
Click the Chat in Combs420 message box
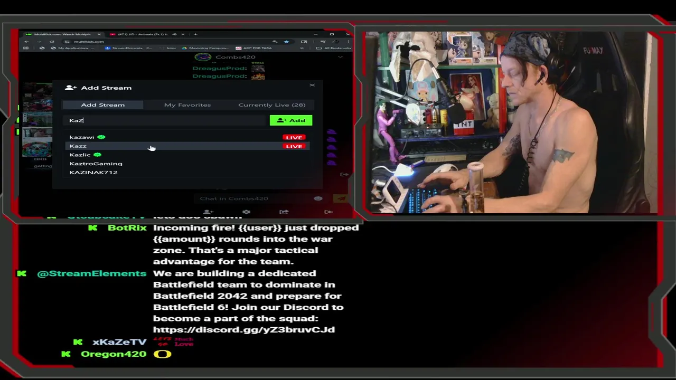tap(255, 198)
